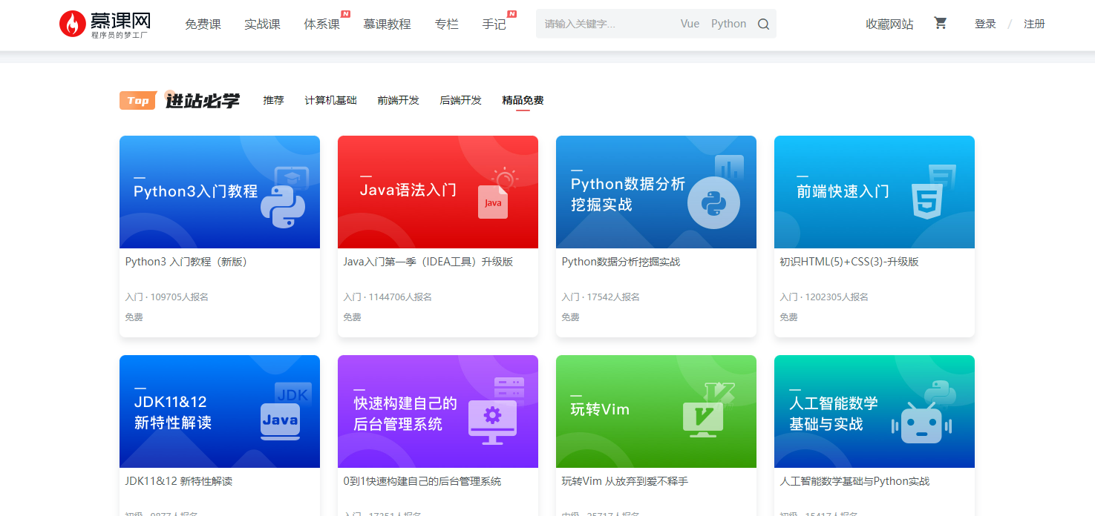Click the 注册 link
Image resolution: width=1095 pixels, height=516 pixels.
[1034, 24]
